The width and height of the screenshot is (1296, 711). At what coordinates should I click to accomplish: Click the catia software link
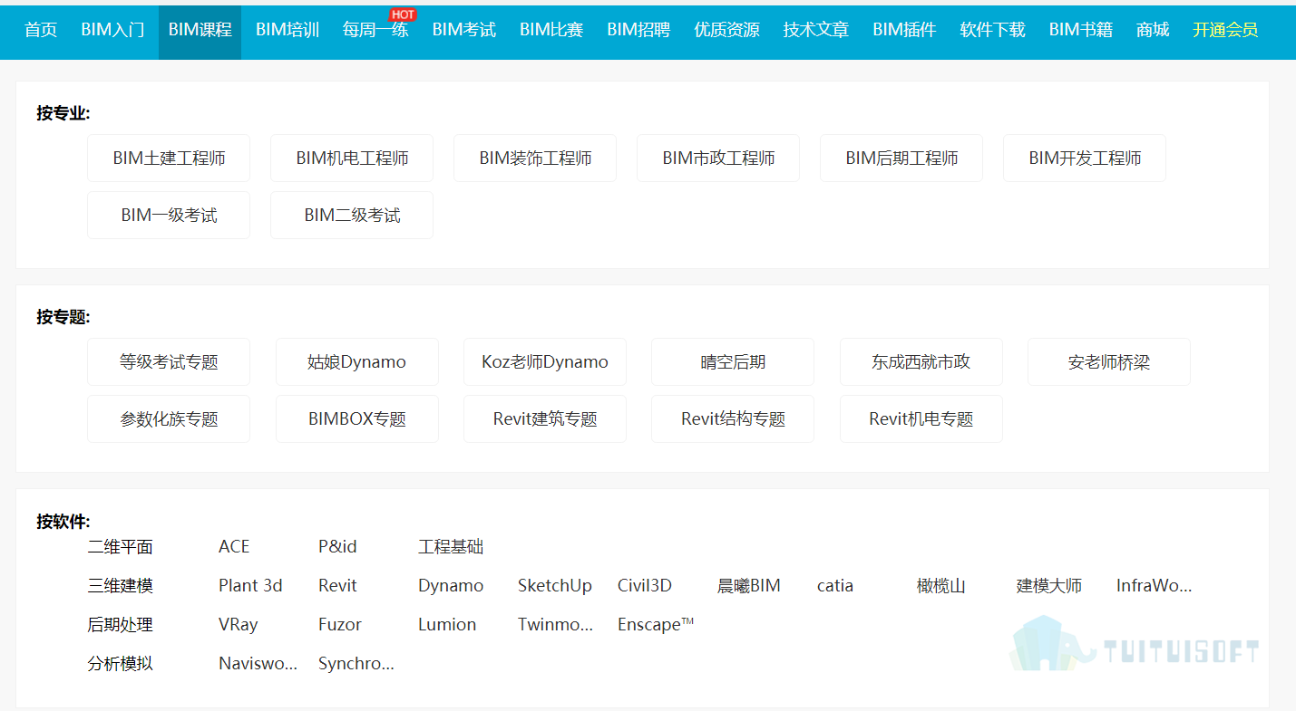tap(835, 586)
